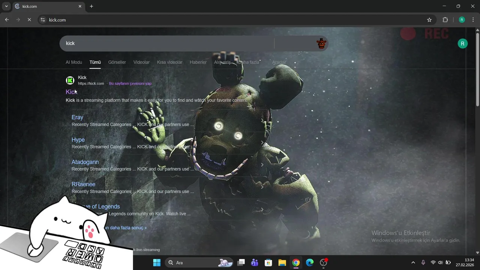Open Wi-Fi network settings in tray
The width and height of the screenshot is (480, 270).
pos(433,262)
